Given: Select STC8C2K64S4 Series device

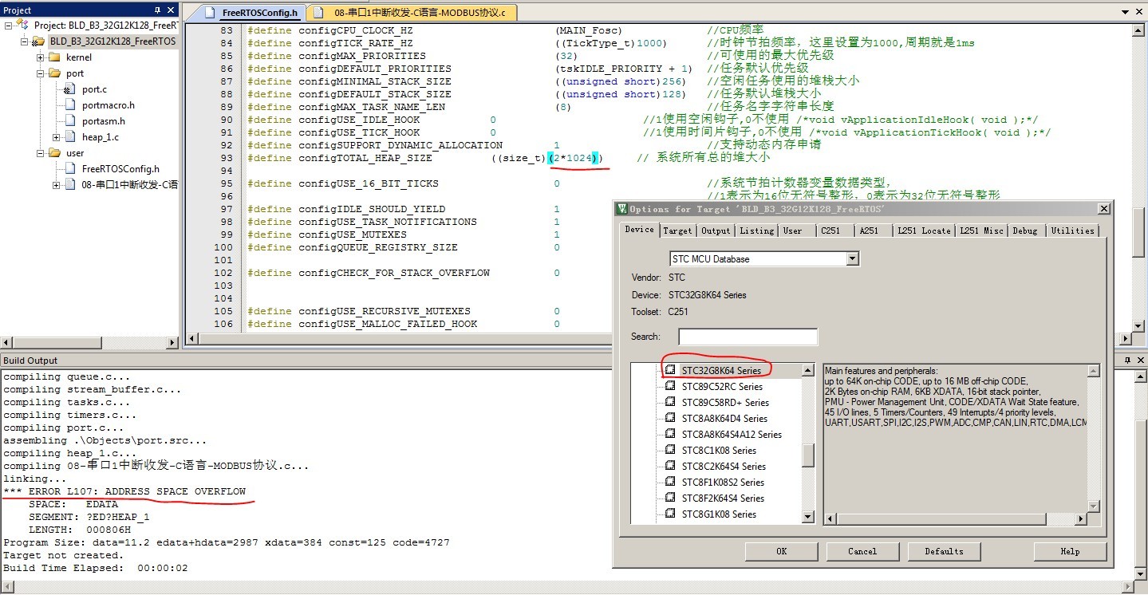Looking at the screenshot, I should 724,467.
